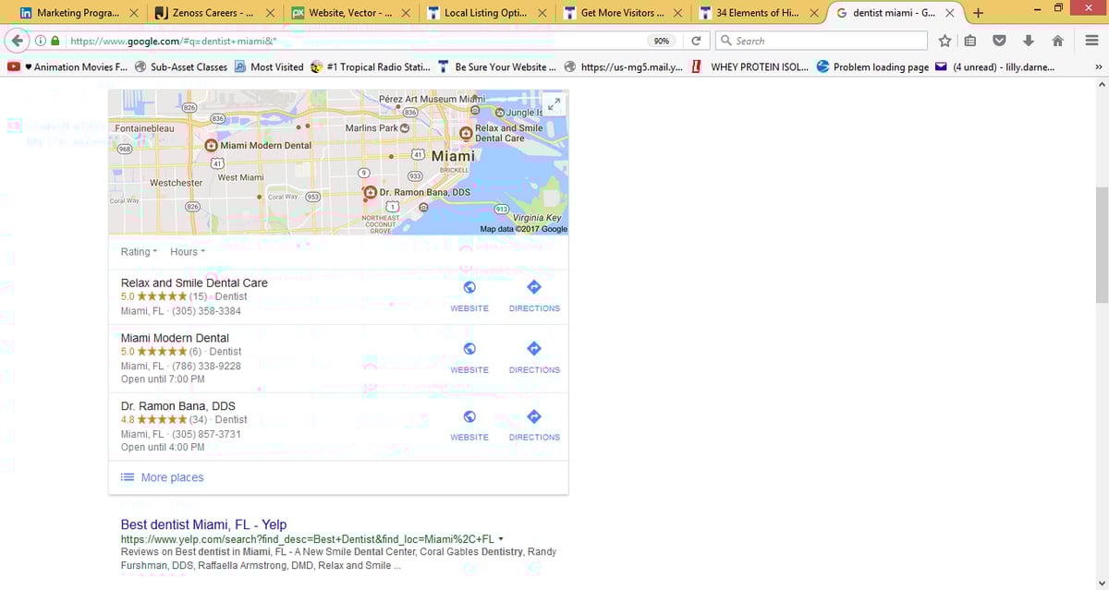Click directions icon for Relax and Smile Dental
1109x590 pixels.
(x=534, y=288)
